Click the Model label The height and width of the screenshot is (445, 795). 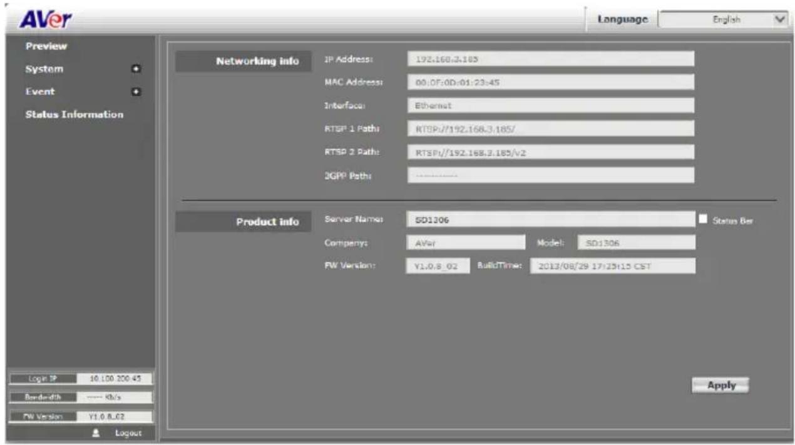pos(551,242)
